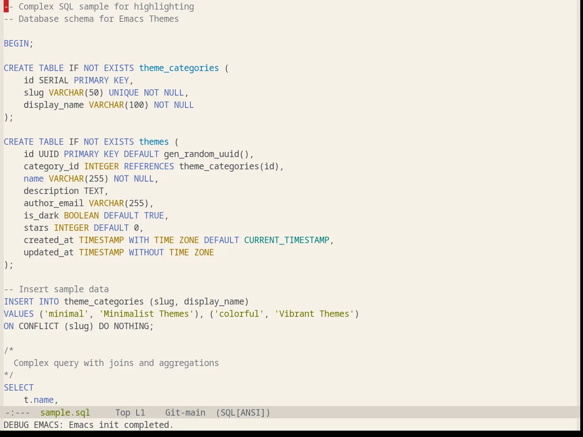Click 'Complex query with joins and aggregations' comment
Screen dimensions: 583x437
pos(116,363)
